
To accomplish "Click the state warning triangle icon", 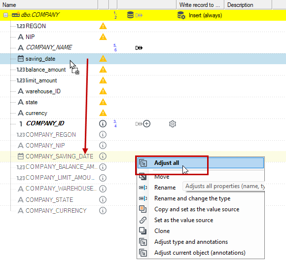I will pyautogui.click(x=103, y=102).
